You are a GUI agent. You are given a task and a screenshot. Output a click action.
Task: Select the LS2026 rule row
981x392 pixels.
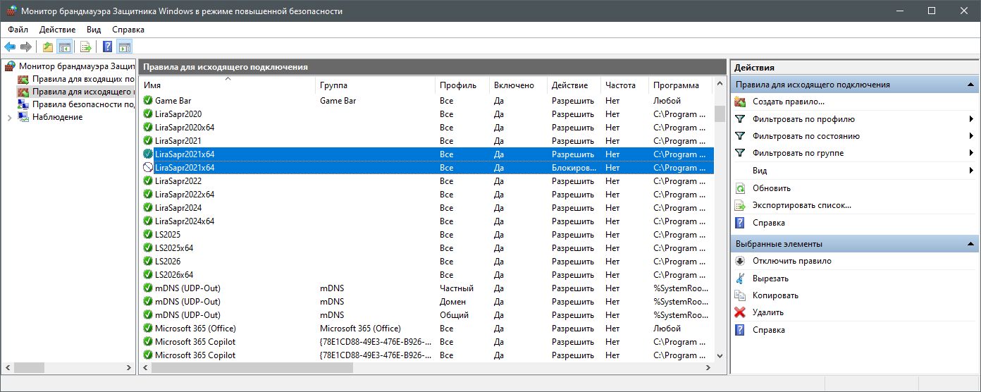[x=426, y=262]
